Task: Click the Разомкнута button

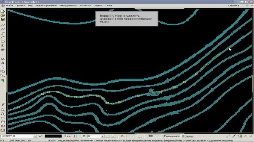Action: coord(172,136)
